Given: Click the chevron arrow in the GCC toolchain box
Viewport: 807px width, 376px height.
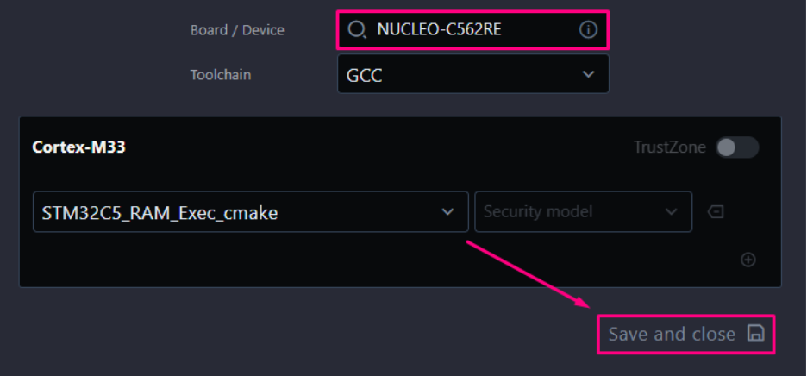Looking at the screenshot, I should tap(588, 75).
